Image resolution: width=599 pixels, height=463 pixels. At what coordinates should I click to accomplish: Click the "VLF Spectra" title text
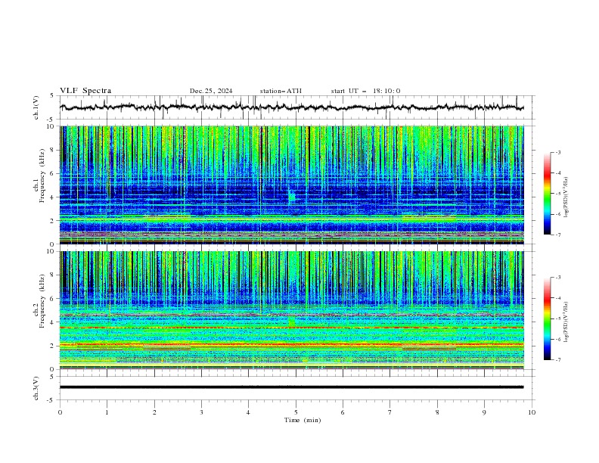coord(85,91)
